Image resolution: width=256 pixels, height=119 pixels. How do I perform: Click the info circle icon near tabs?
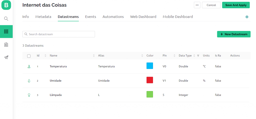click(x=247, y=17)
